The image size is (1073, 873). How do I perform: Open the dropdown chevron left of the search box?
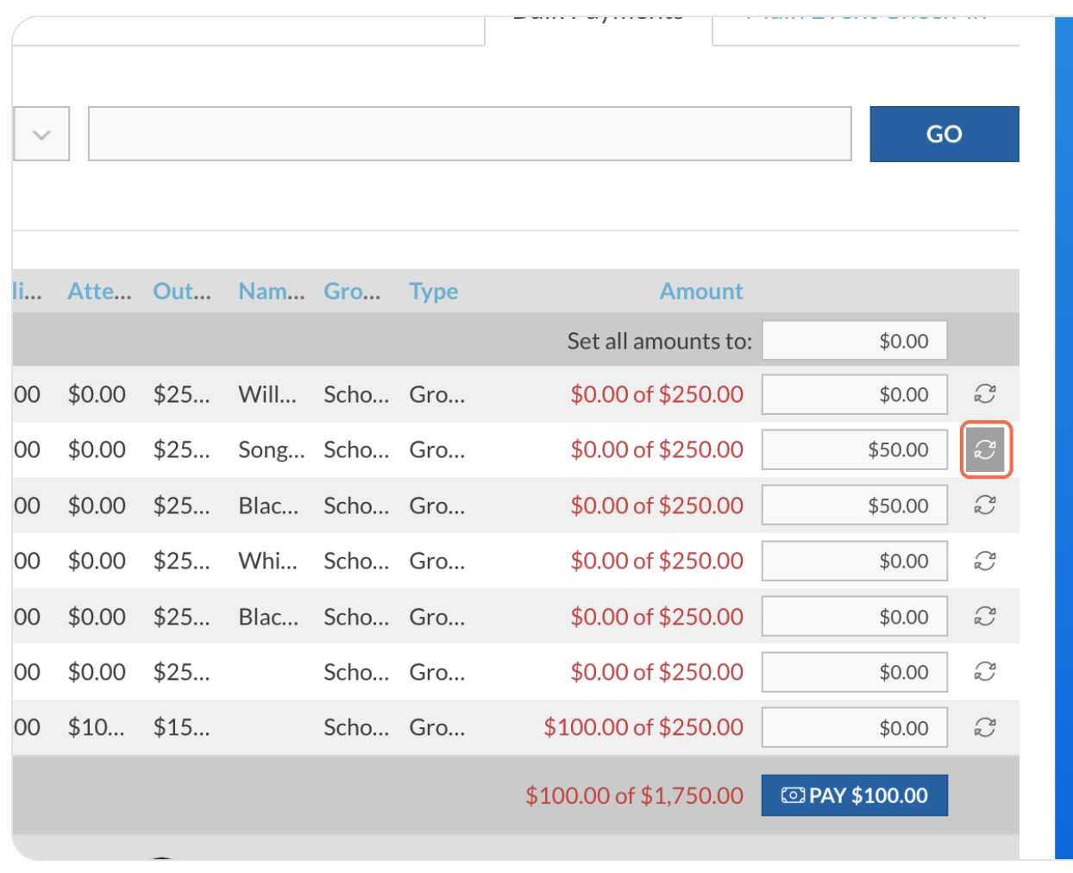coord(41,134)
